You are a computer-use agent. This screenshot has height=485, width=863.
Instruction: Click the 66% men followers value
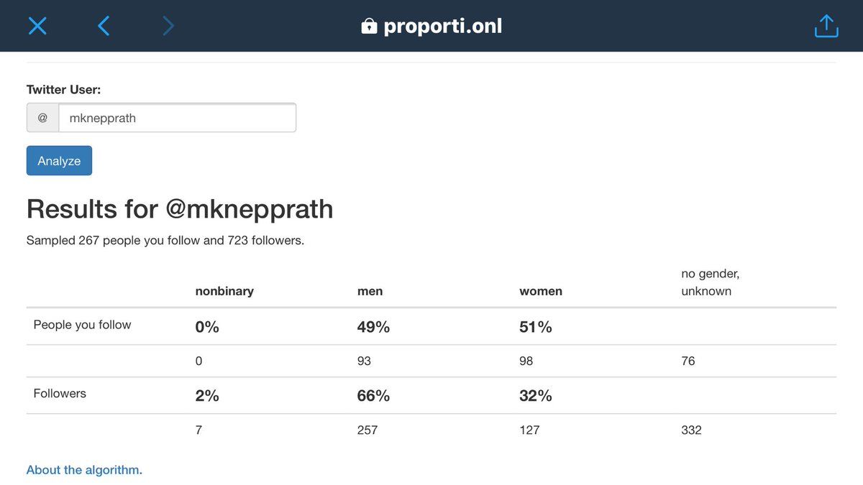click(373, 396)
